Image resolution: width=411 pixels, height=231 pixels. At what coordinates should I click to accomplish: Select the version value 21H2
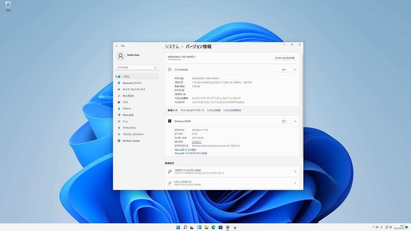195,134
